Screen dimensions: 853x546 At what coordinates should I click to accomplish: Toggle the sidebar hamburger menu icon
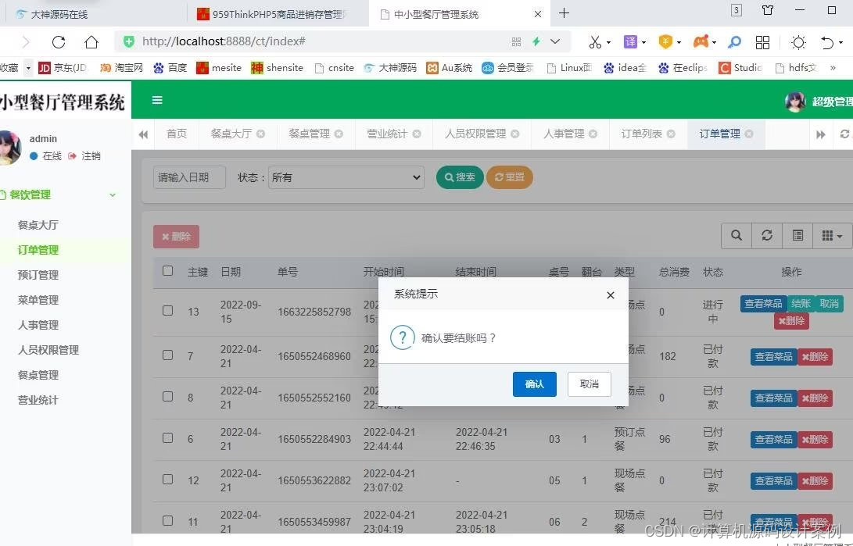click(157, 100)
